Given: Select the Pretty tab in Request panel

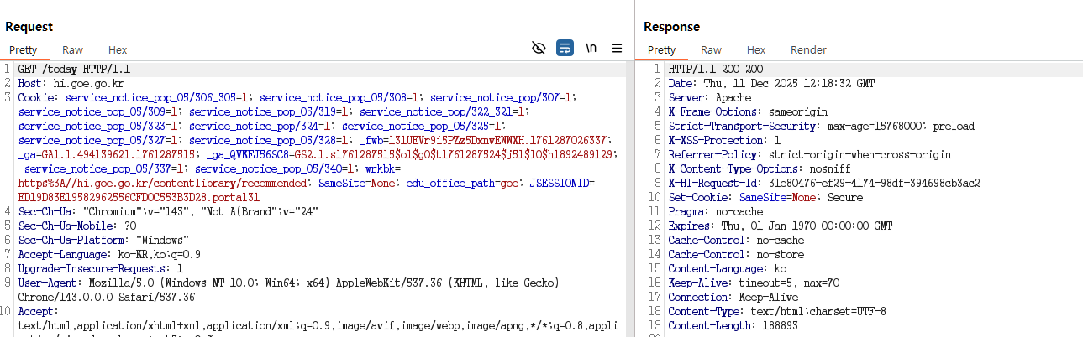Looking at the screenshot, I should pos(23,50).
